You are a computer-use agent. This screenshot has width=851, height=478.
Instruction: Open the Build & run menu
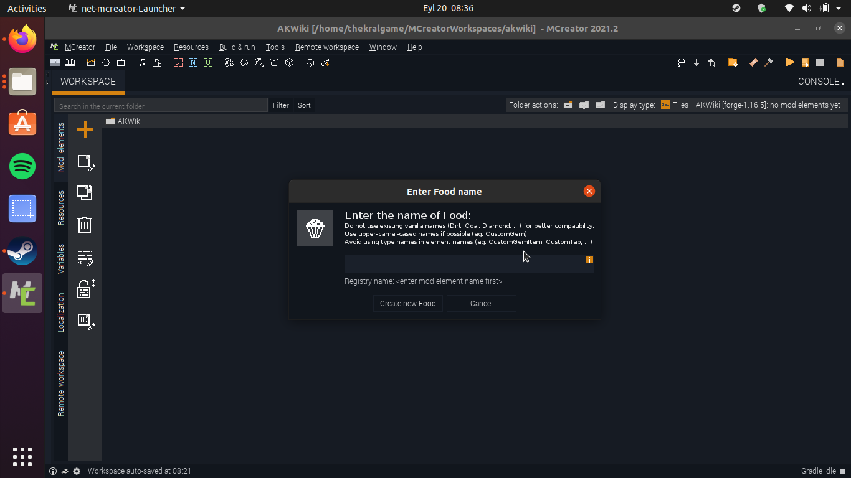coord(237,47)
